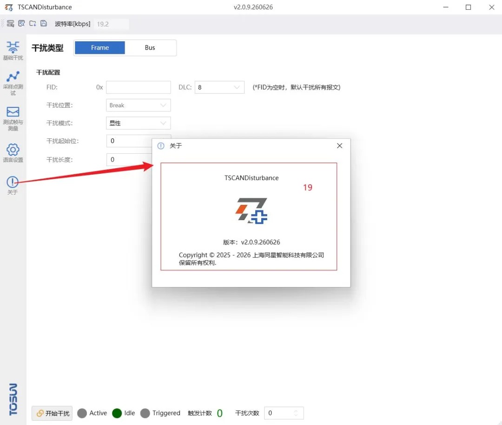Open the 测试帧与测量 sidebar page

pyautogui.click(x=13, y=118)
